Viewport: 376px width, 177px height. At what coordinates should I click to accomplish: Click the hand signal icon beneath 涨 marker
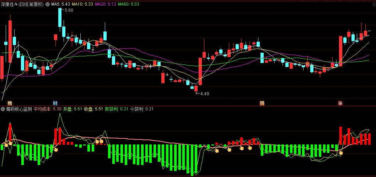[x=340, y=152]
